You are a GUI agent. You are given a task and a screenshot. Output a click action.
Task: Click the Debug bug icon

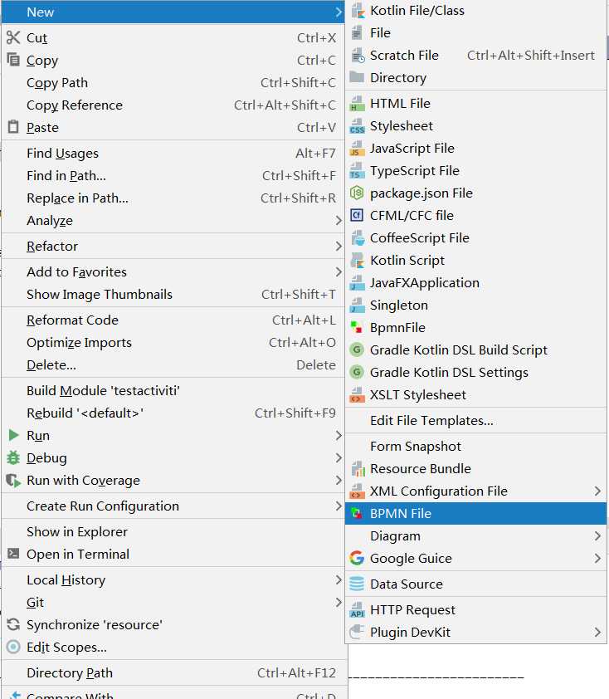pos(13,457)
